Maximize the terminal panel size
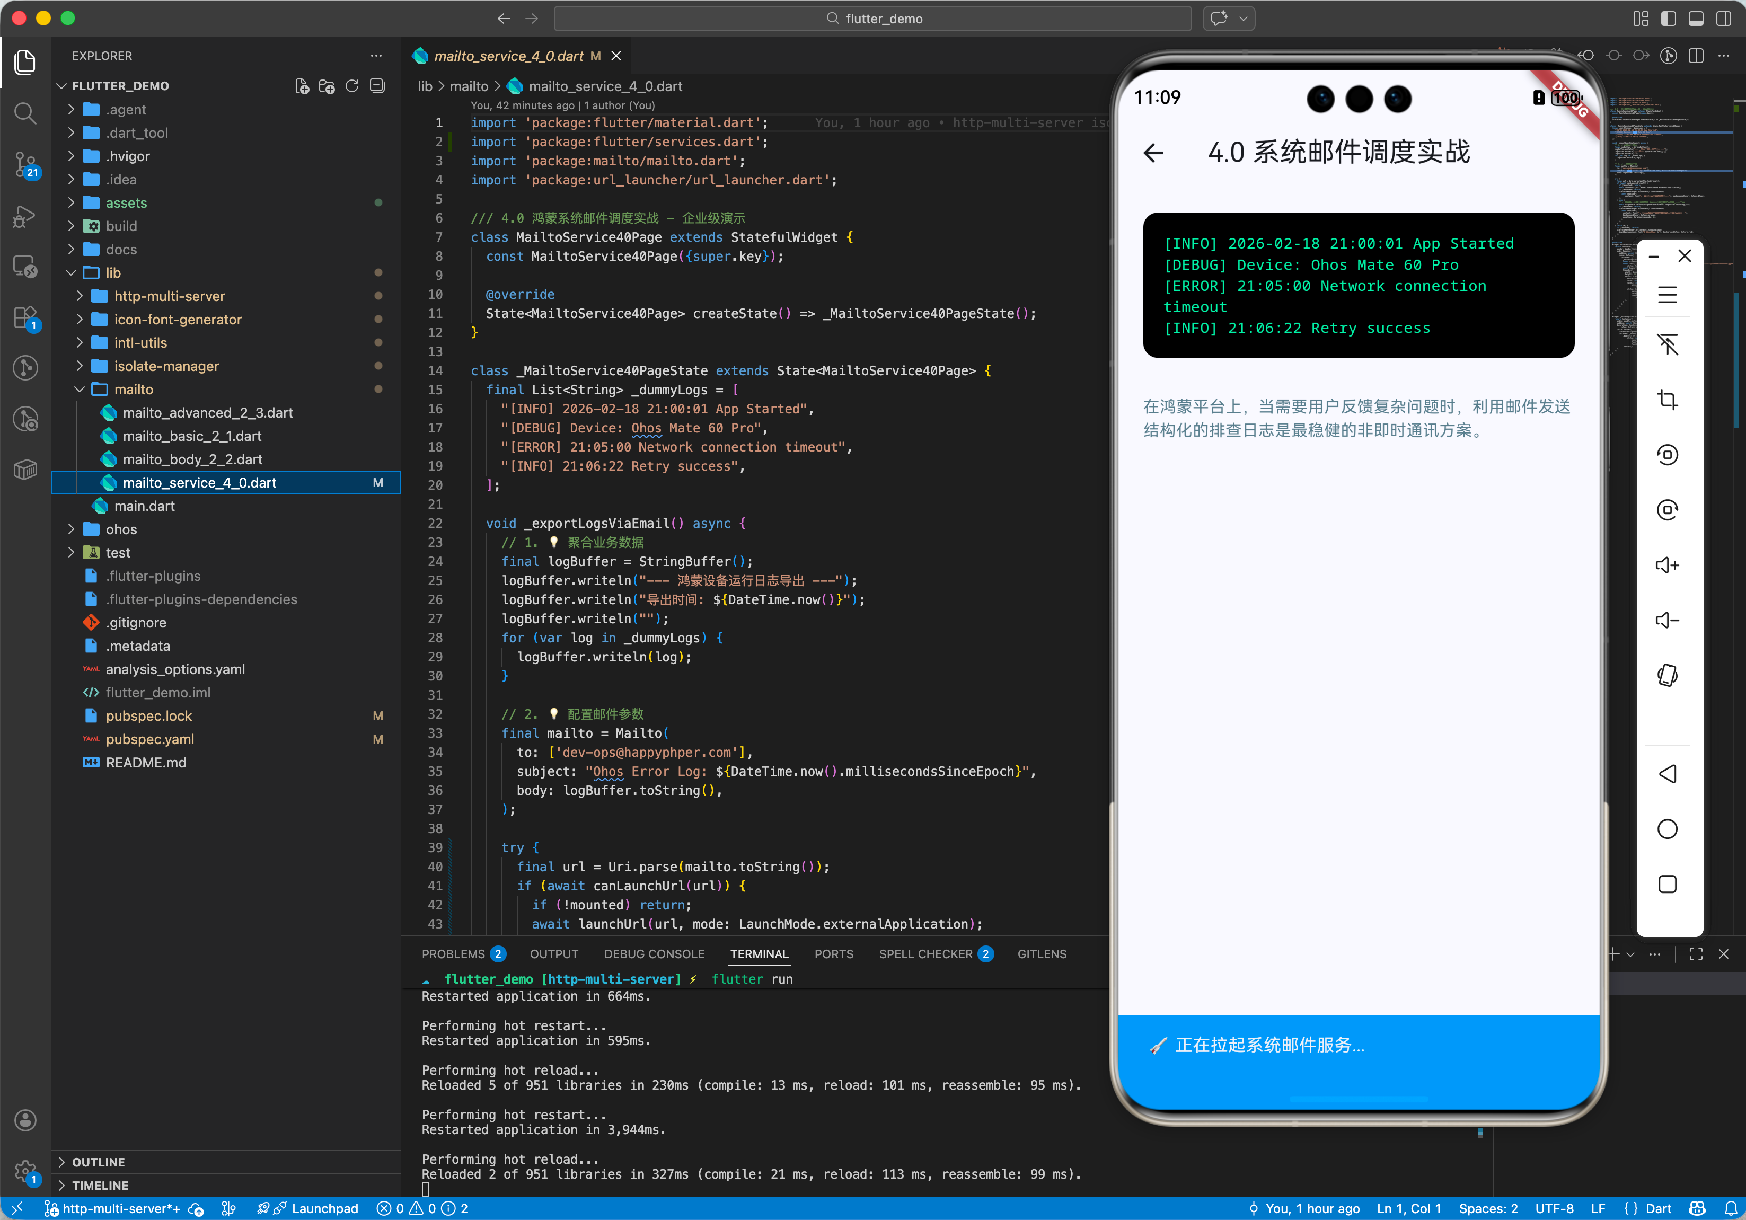 (x=1696, y=954)
